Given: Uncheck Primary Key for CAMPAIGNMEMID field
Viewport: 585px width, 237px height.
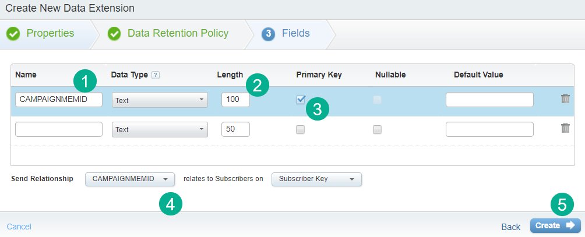Looking at the screenshot, I should [x=300, y=100].
